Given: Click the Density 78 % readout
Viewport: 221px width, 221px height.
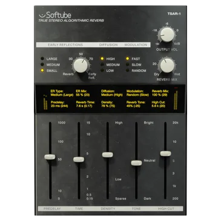Looking at the screenshot, I should (x=108, y=104).
